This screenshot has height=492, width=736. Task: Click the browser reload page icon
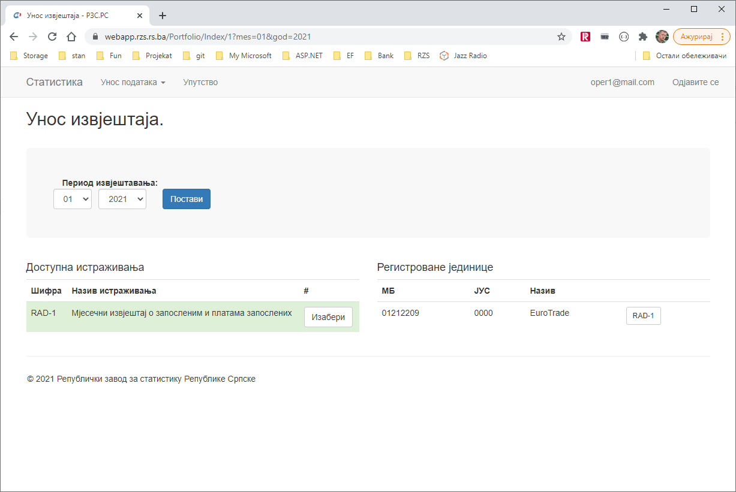point(52,37)
